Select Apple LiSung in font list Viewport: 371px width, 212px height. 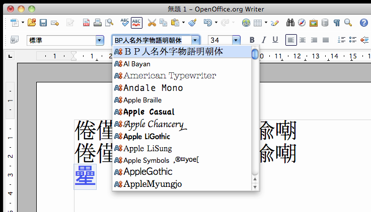(x=182, y=148)
